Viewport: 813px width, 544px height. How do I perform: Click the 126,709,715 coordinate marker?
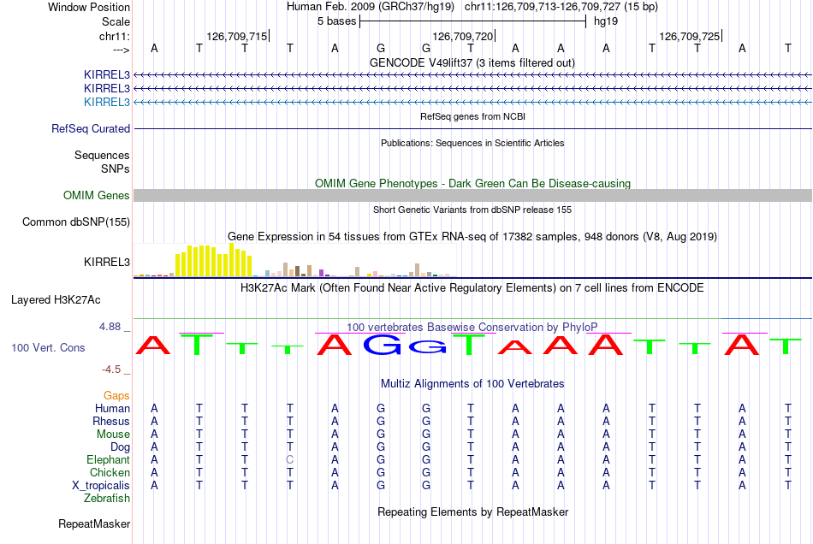(237, 36)
